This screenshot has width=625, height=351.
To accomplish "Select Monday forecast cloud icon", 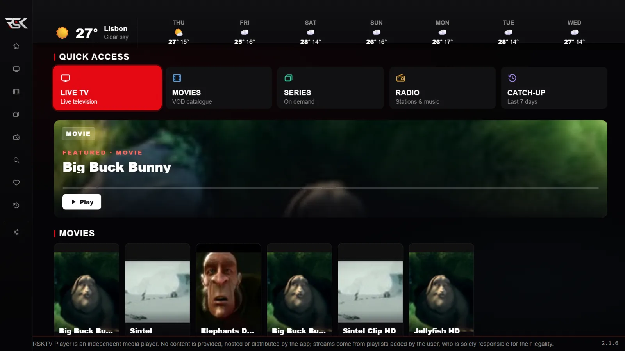I will point(442,32).
